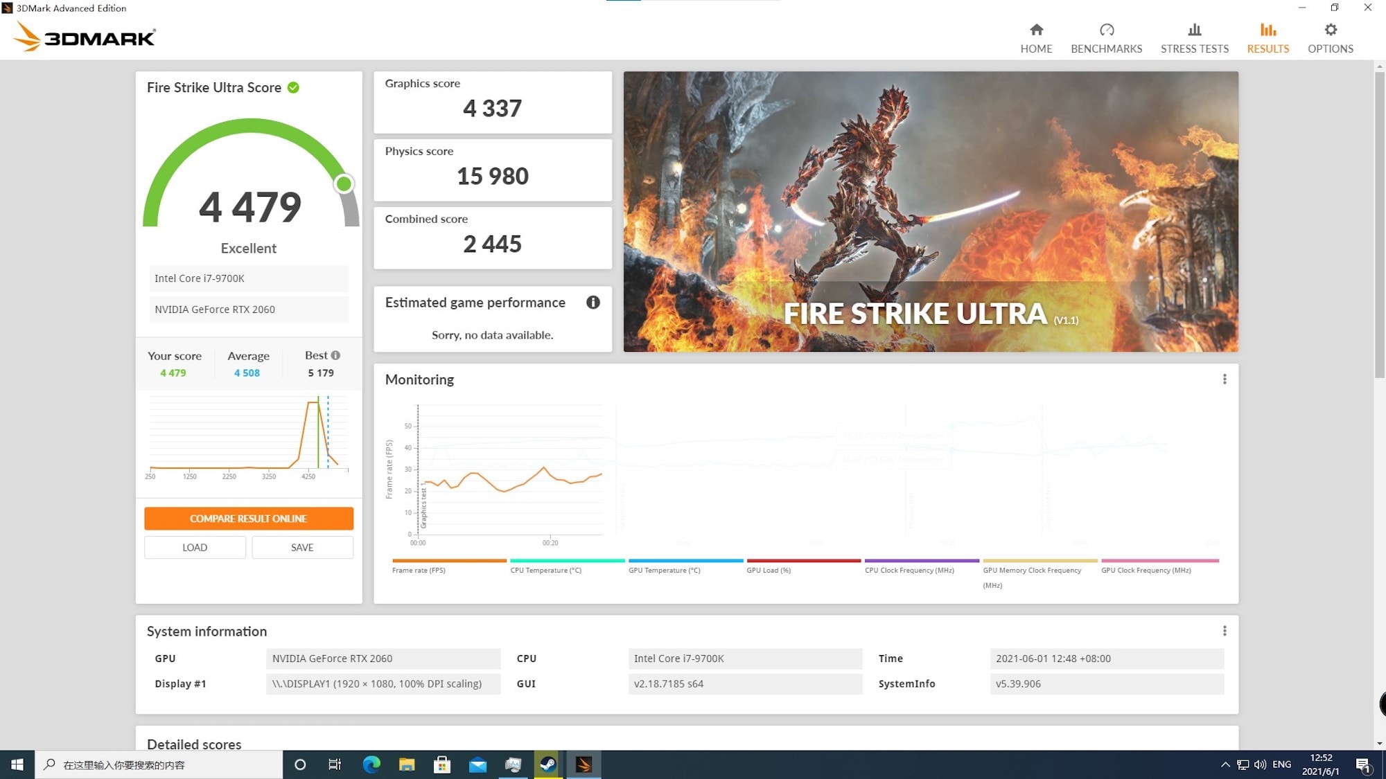Screen dimensions: 1386x779
Task: Click the Fire Strike Ultra banner image
Action: [x=931, y=211]
